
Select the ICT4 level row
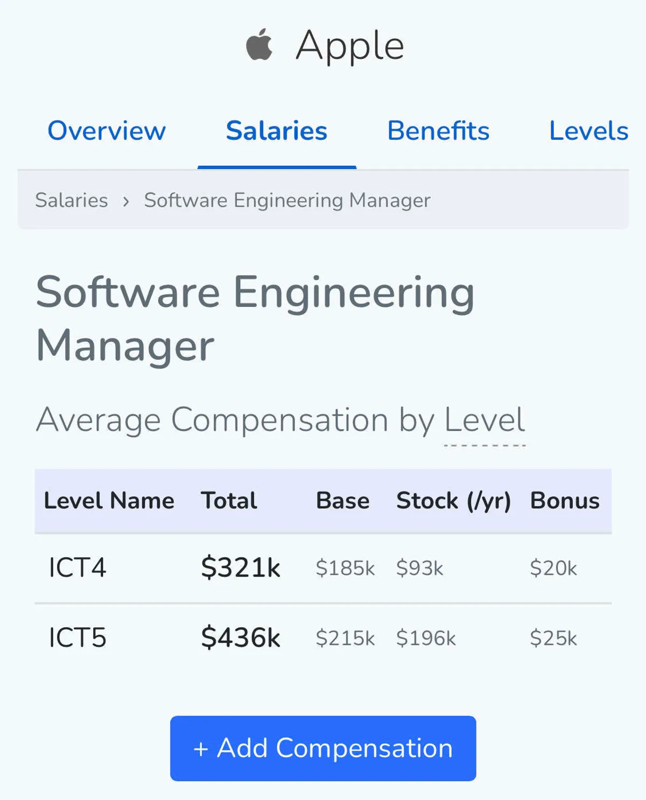(x=78, y=568)
